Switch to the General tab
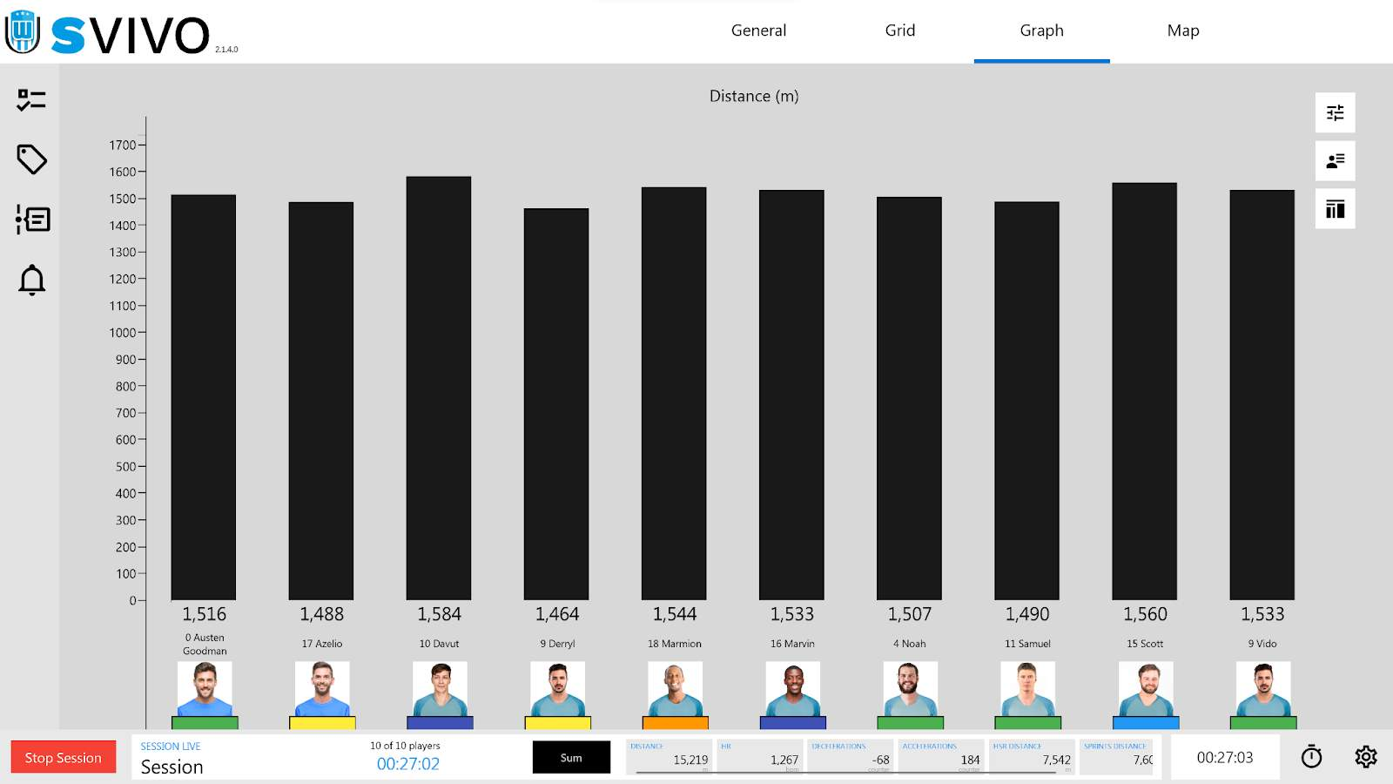The height and width of the screenshot is (784, 1393). (758, 30)
